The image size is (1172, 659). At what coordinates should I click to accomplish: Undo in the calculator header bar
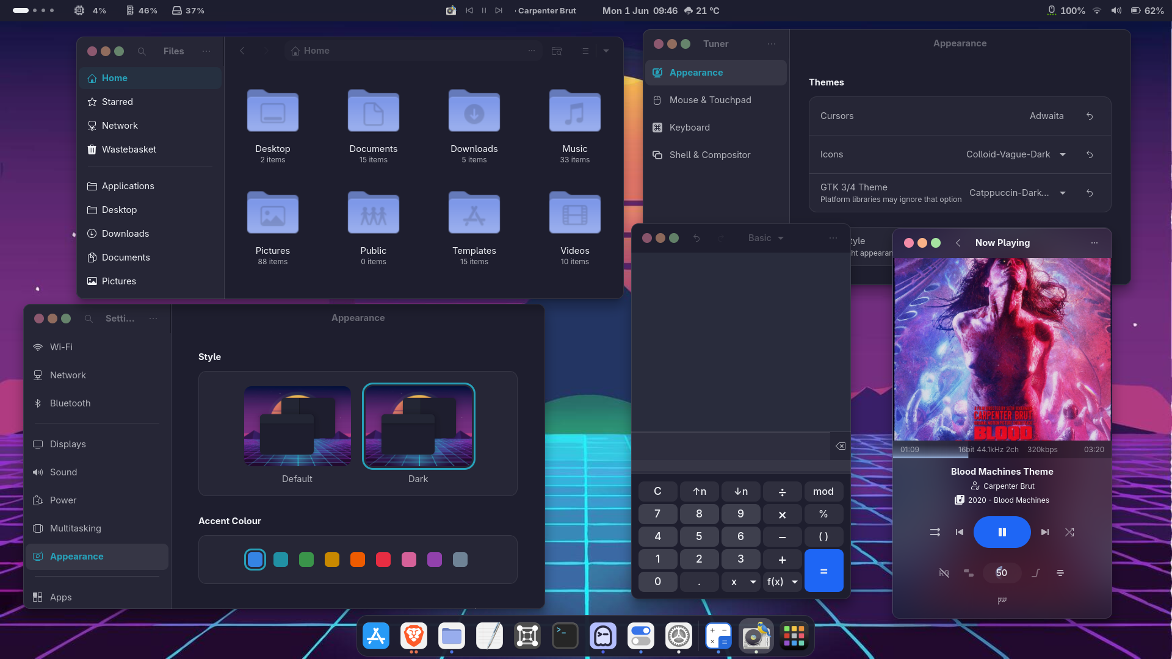pyautogui.click(x=696, y=238)
